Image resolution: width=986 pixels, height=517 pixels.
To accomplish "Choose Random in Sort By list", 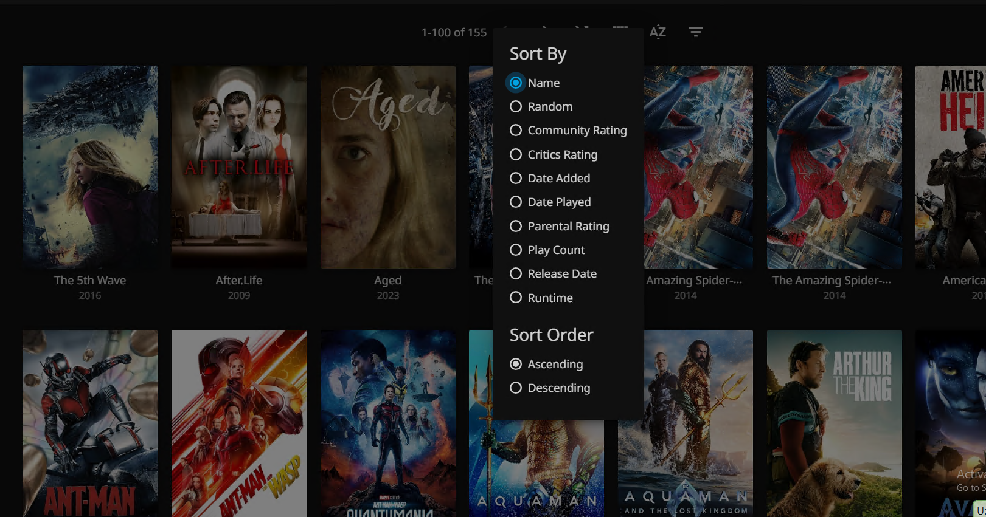I will click(x=516, y=107).
